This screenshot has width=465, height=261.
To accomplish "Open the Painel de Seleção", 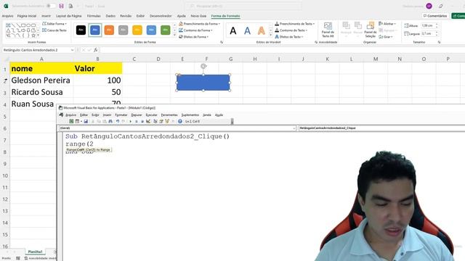I will pyautogui.click(x=370, y=30).
